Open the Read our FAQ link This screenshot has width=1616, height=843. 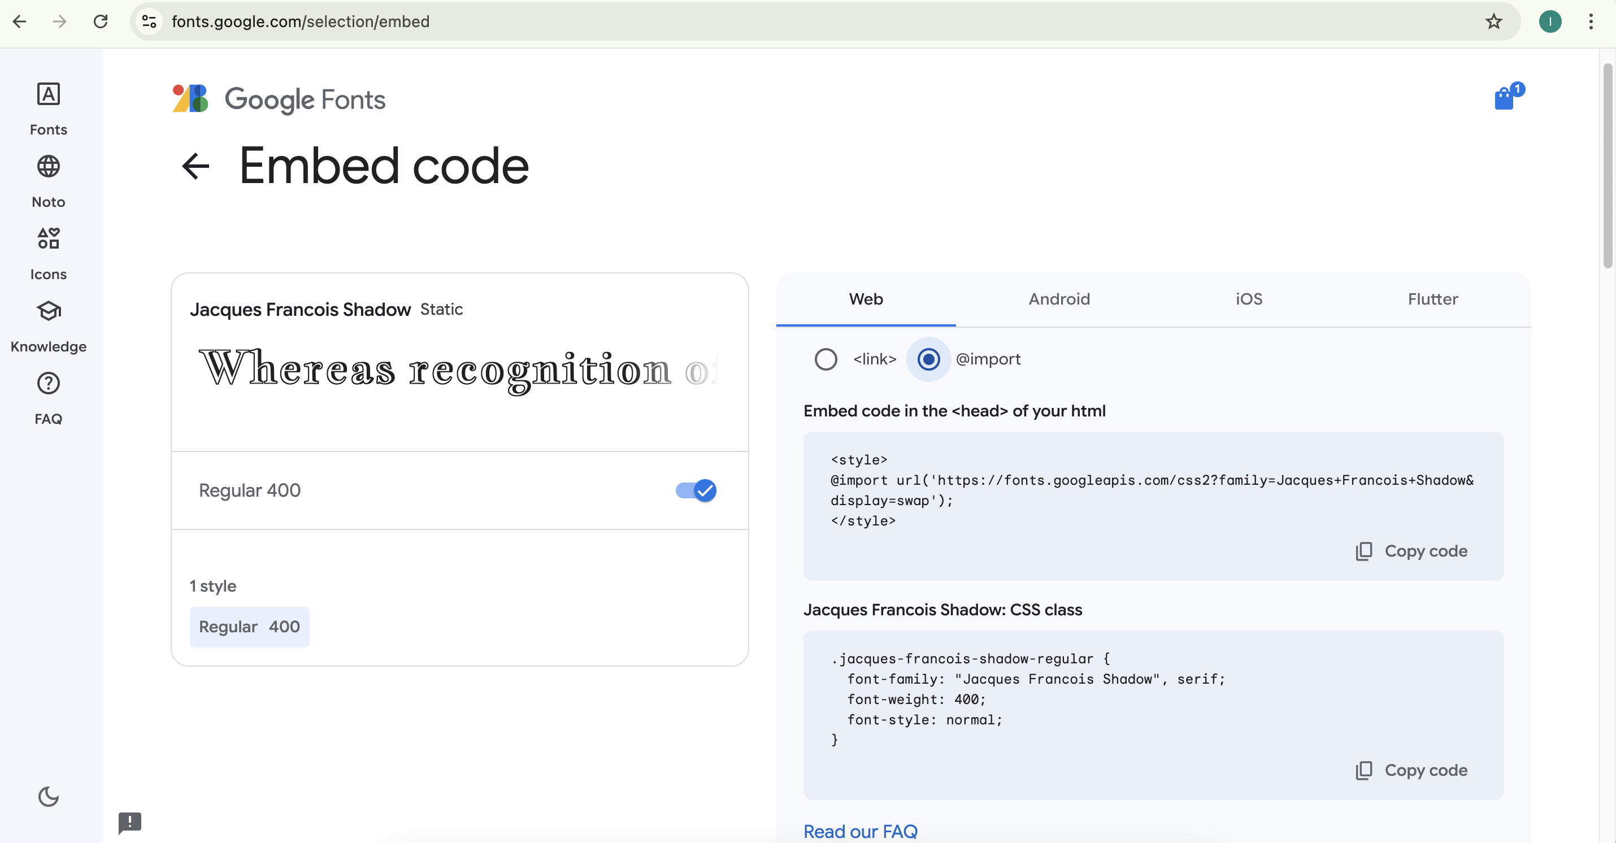(860, 831)
